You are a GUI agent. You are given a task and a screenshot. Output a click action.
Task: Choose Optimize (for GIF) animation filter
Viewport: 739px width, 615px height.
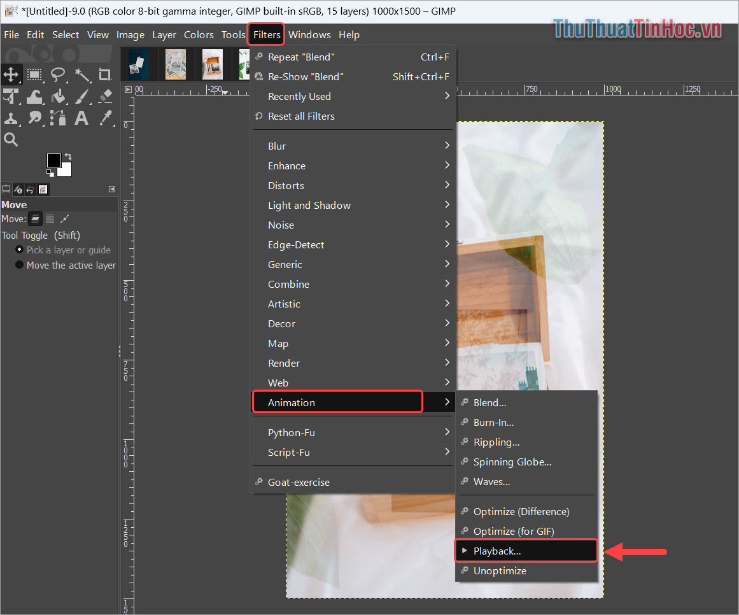click(x=526, y=531)
